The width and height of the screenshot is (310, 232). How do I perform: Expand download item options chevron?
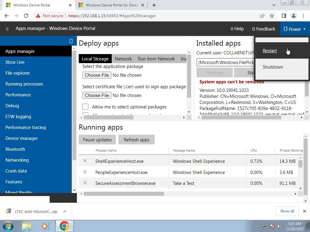click(65, 211)
